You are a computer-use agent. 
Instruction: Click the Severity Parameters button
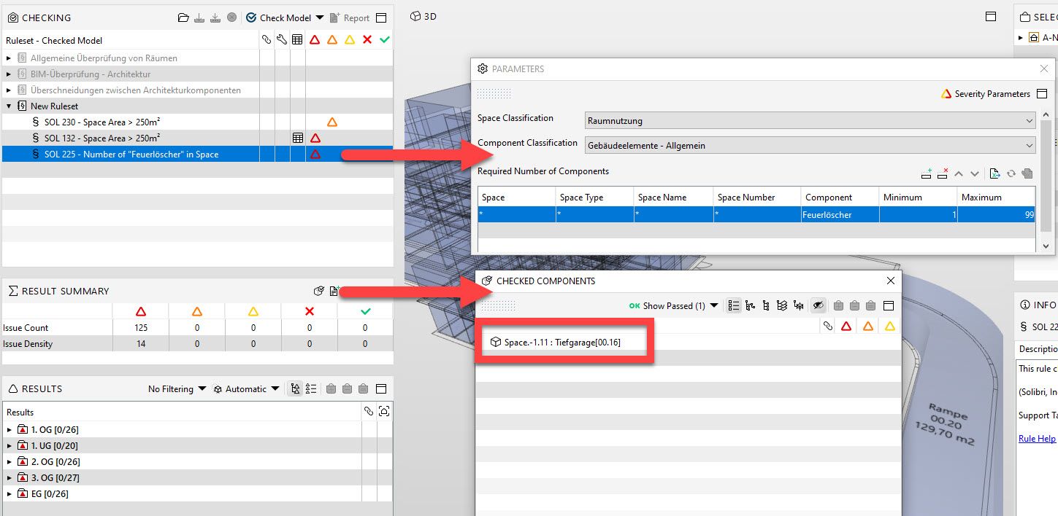986,94
